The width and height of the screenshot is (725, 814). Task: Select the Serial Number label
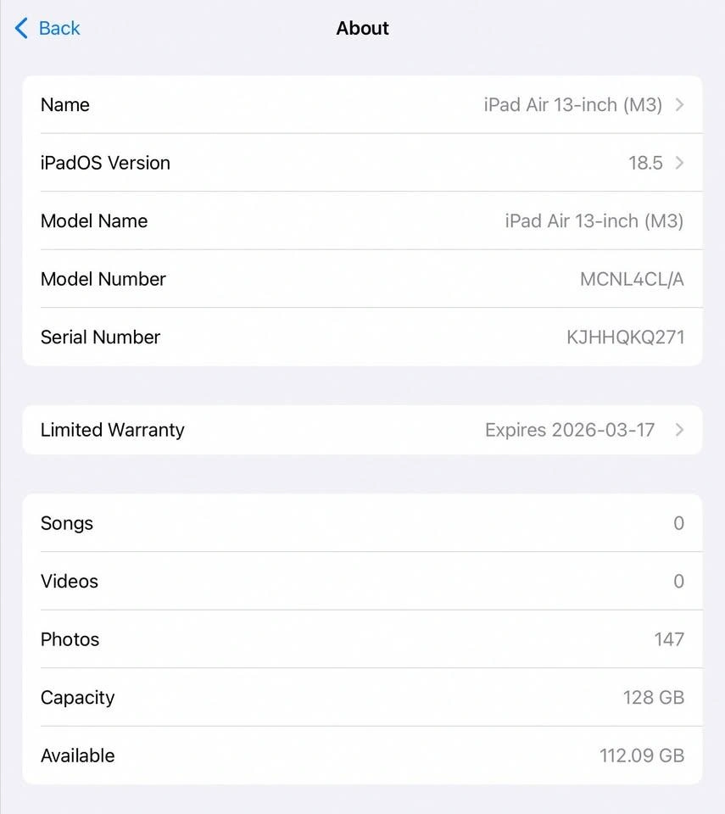tap(100, 337)
